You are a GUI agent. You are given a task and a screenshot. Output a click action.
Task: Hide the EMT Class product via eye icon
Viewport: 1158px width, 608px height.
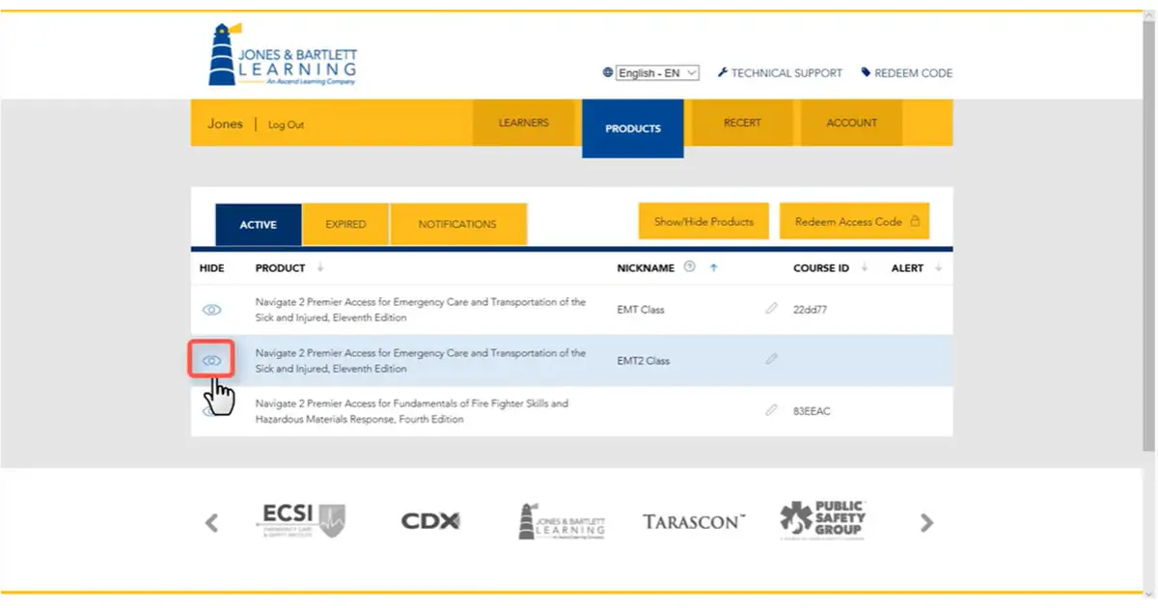(x=212, y=310)
